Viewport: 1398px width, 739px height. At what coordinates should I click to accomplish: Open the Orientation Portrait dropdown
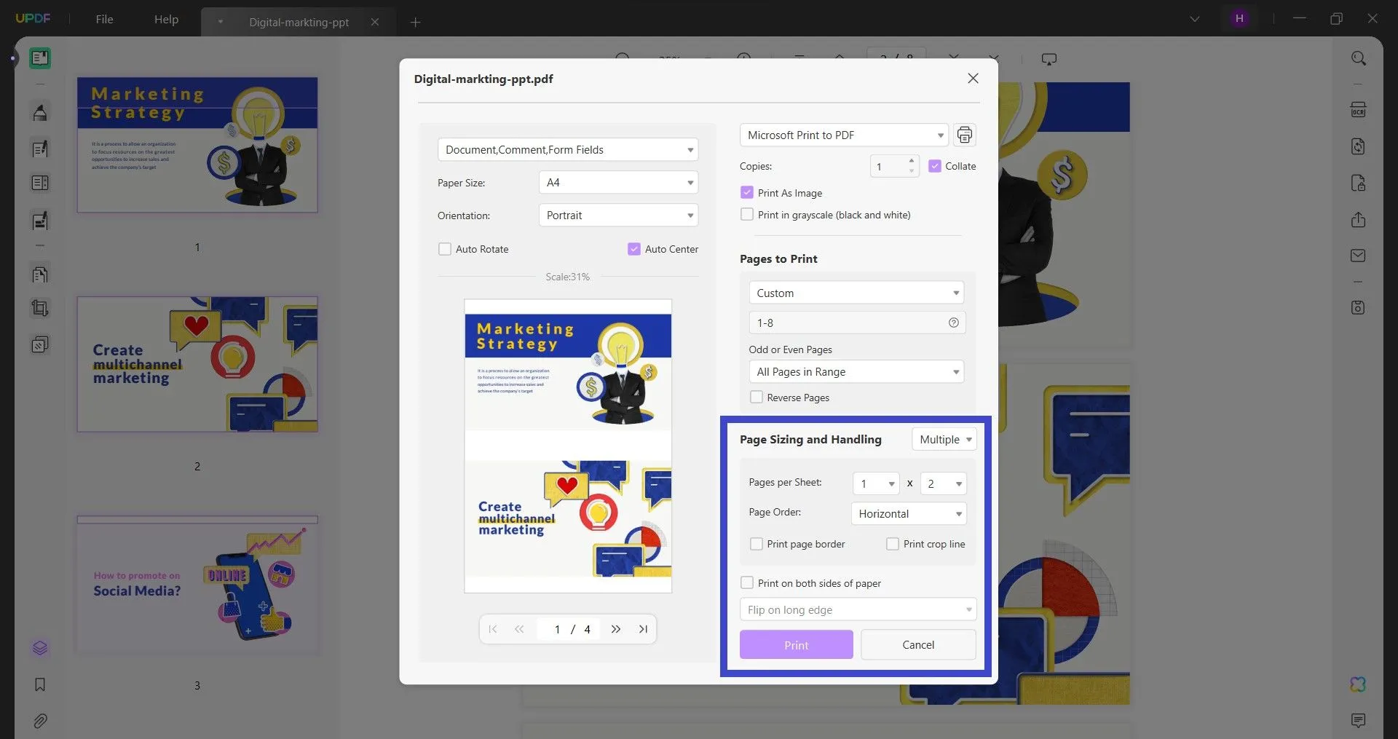coord(618,216)
